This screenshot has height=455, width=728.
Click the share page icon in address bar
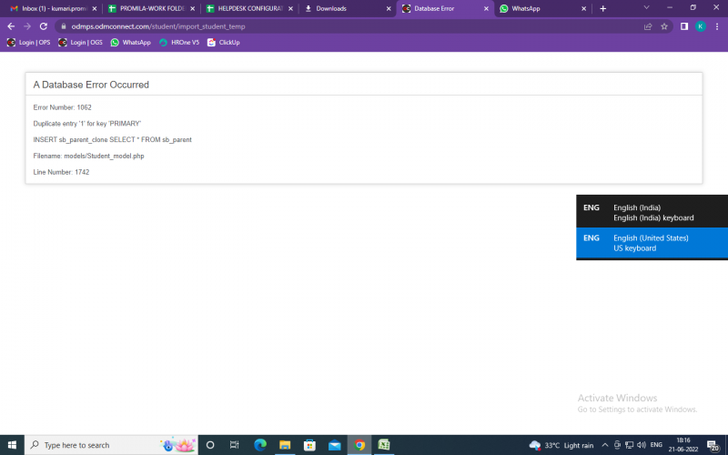click(x=648, y=26)
